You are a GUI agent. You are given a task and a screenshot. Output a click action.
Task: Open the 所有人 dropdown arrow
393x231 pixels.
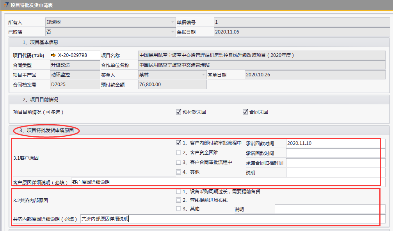coord(172,23)
